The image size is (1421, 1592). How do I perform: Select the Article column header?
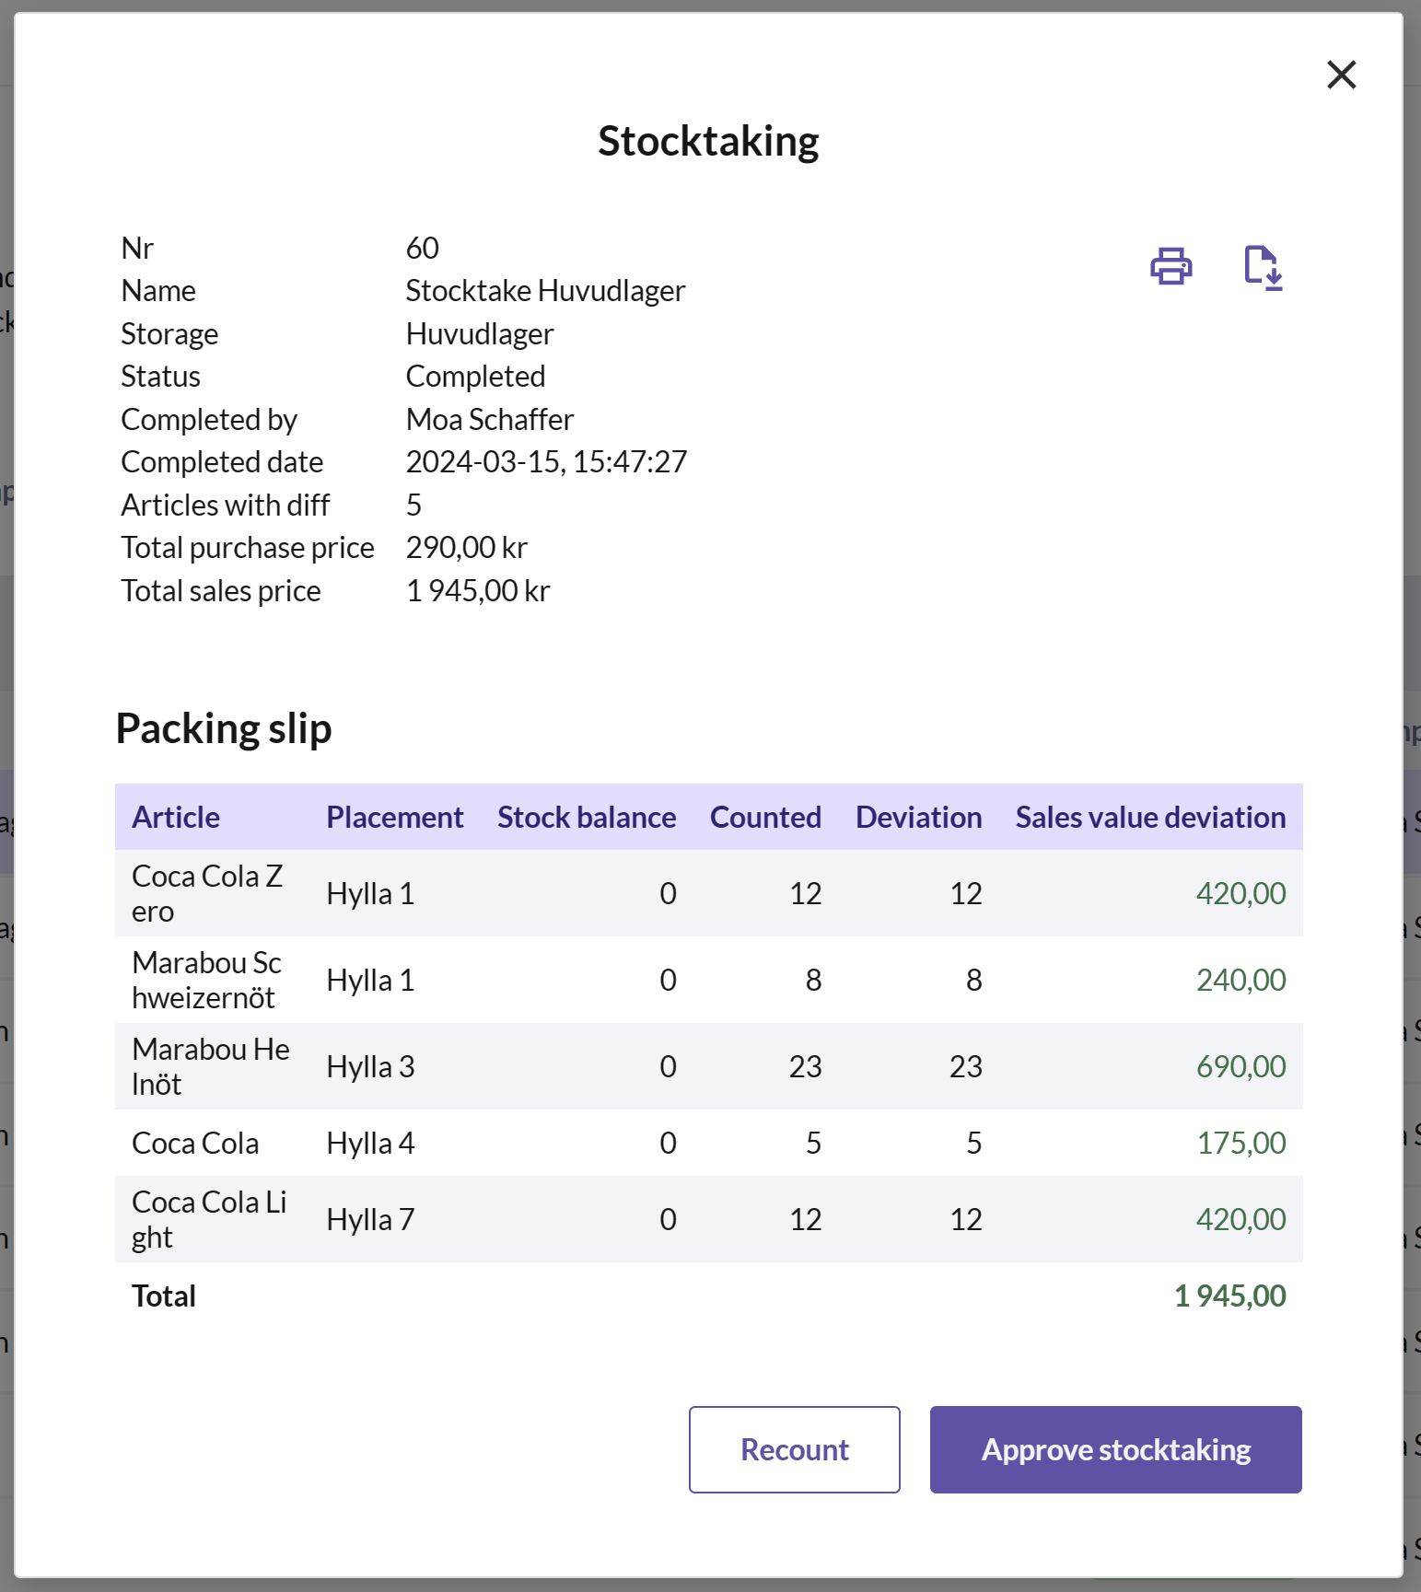(176, 818)
